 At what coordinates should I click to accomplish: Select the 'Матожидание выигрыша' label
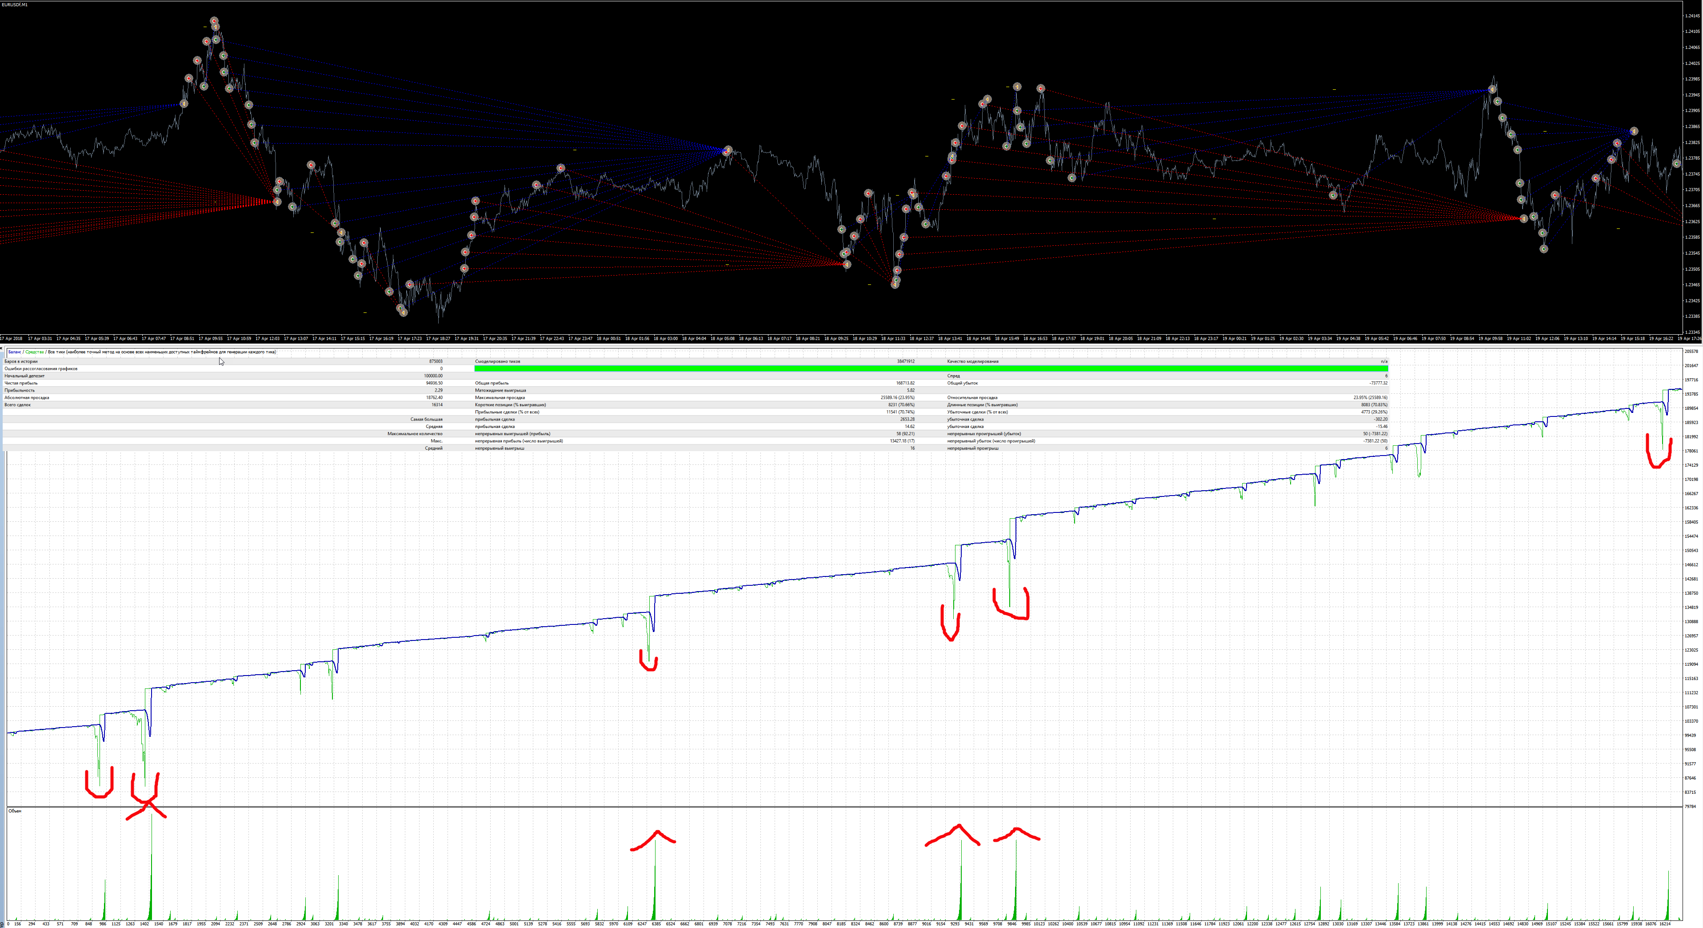500,391
